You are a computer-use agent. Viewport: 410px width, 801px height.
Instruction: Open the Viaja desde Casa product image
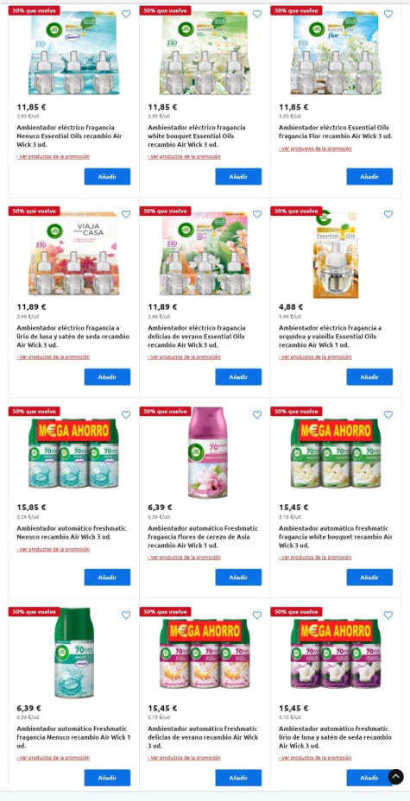73,254
